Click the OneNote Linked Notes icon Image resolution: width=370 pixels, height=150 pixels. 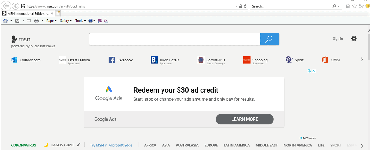coord(106,20)
